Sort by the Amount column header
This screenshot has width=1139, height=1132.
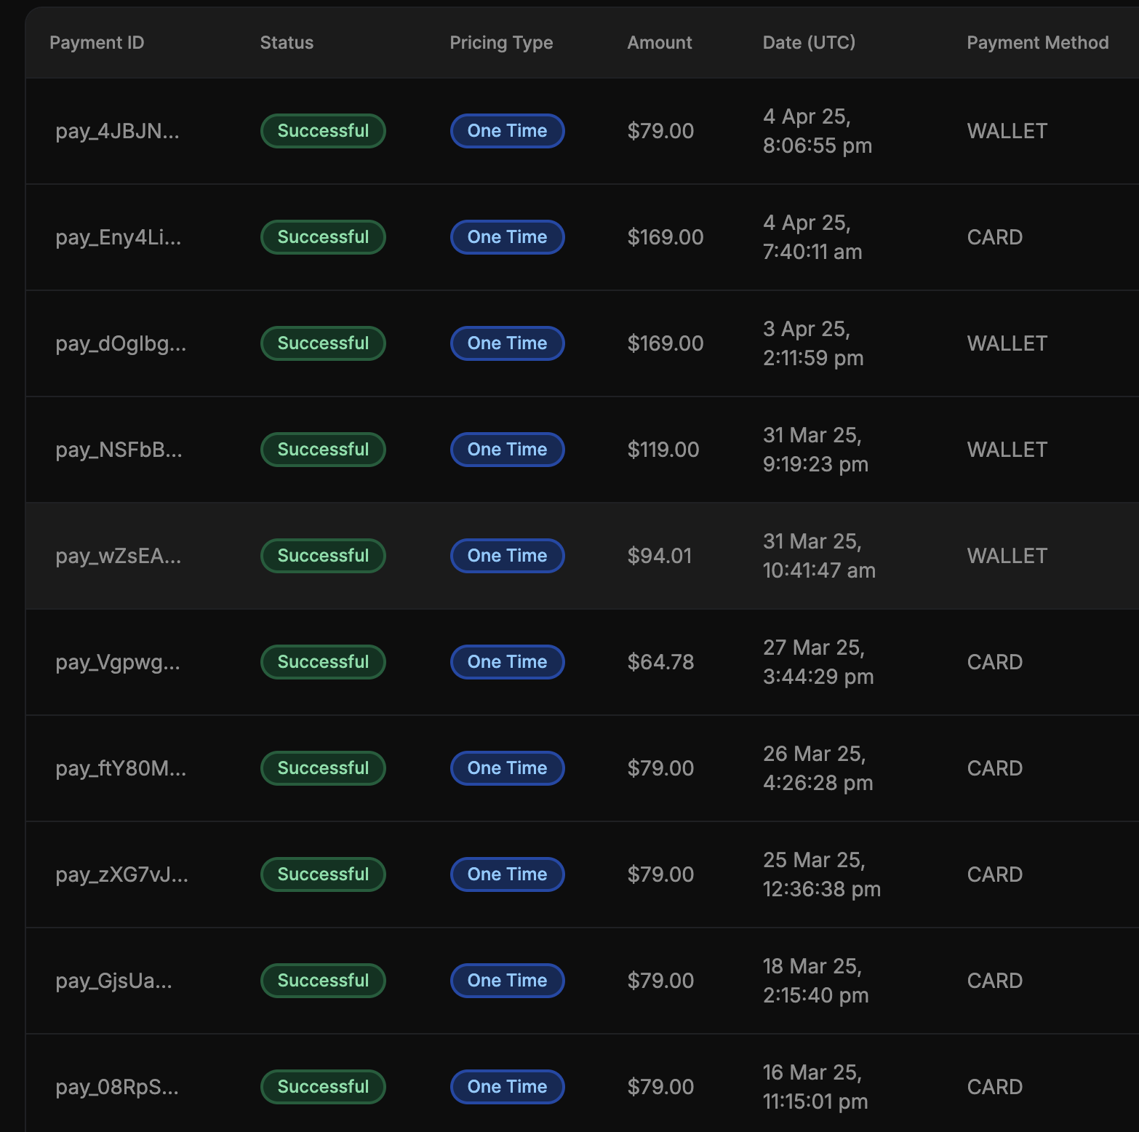(x=659, y=43)
